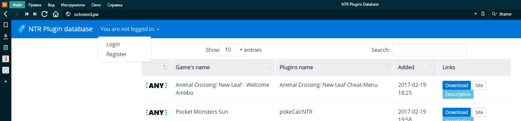Open the entries count dropdown
Image resolution: width=521 pixels, height=121 pixels.
232,50
